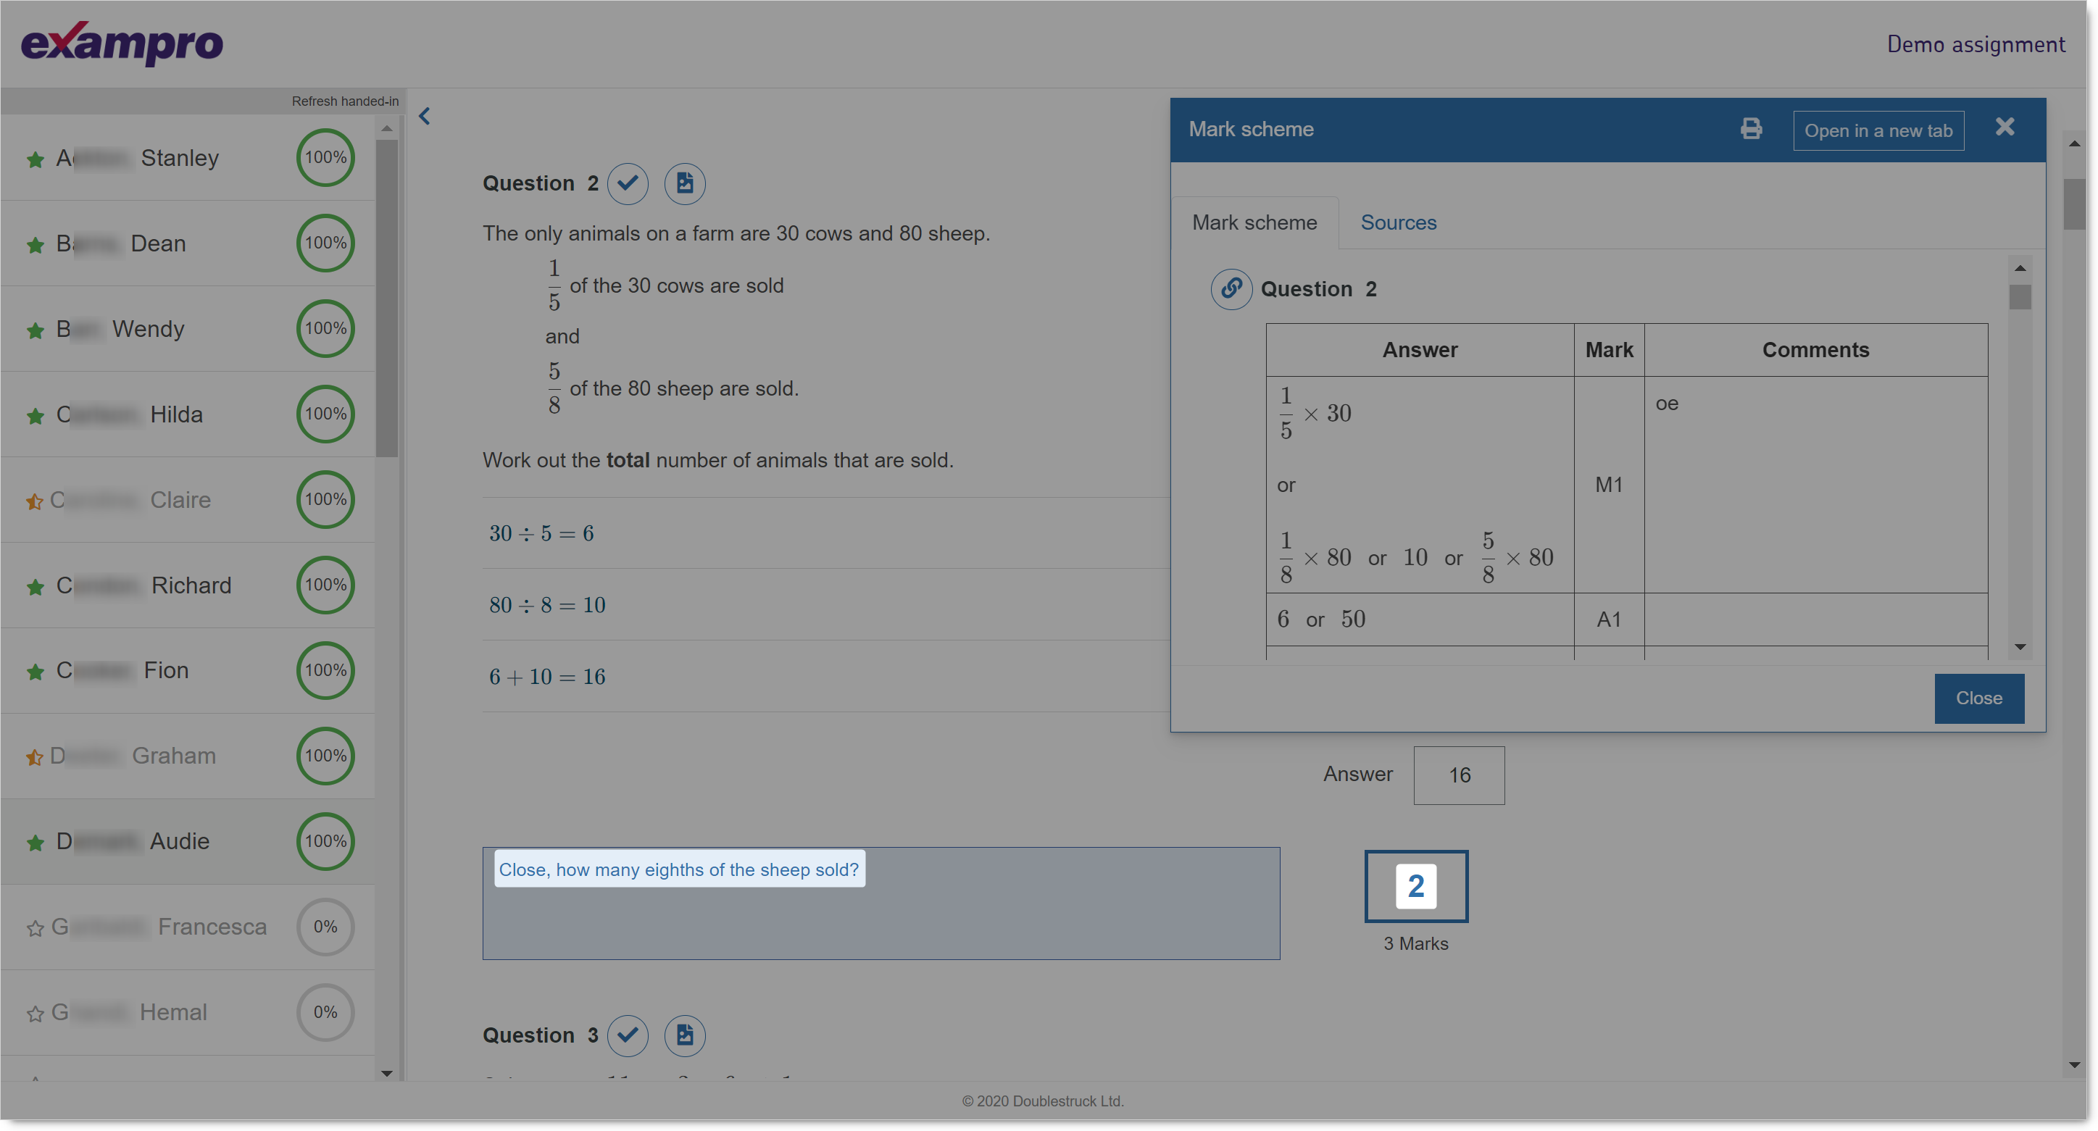This screenshot has height=1131, width=2098.
Task: Click the back chevron arrow
Action: [425, 117]
